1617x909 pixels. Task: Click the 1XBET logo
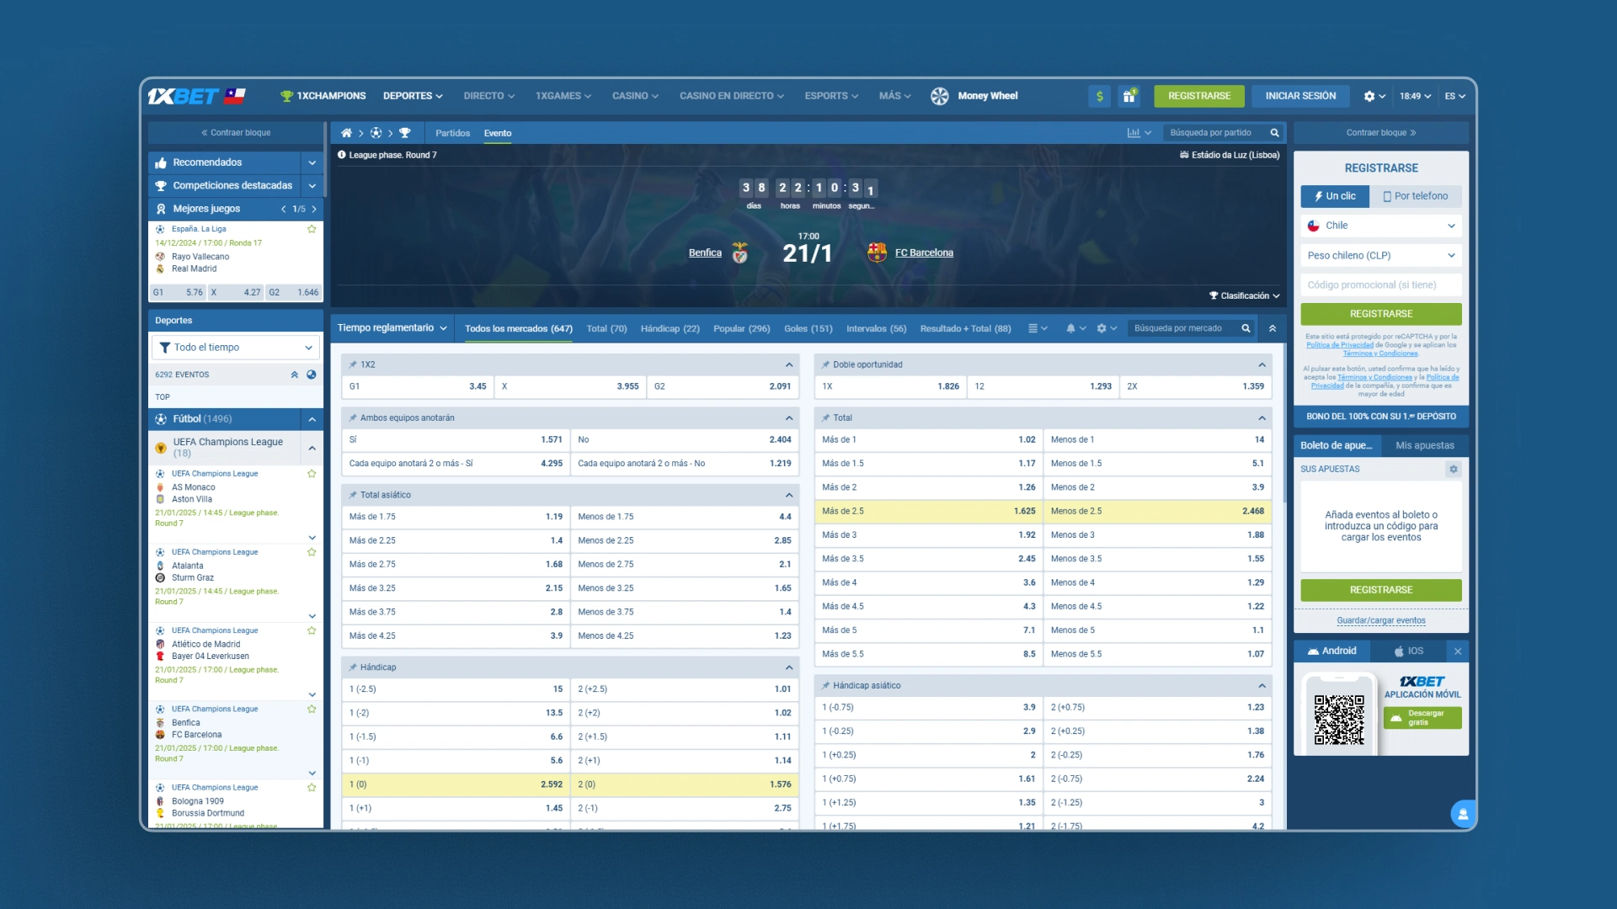(x=184, y=96)
